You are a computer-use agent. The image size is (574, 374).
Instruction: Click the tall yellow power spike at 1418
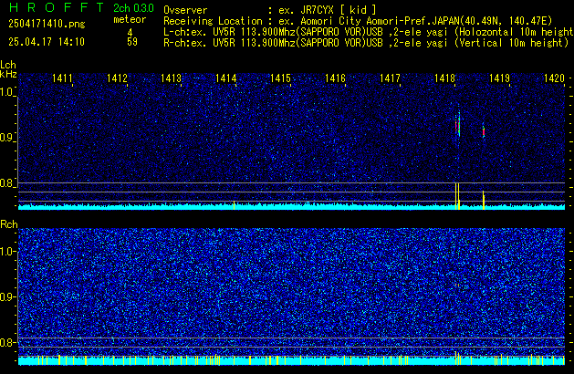click(x=457, y=196)
